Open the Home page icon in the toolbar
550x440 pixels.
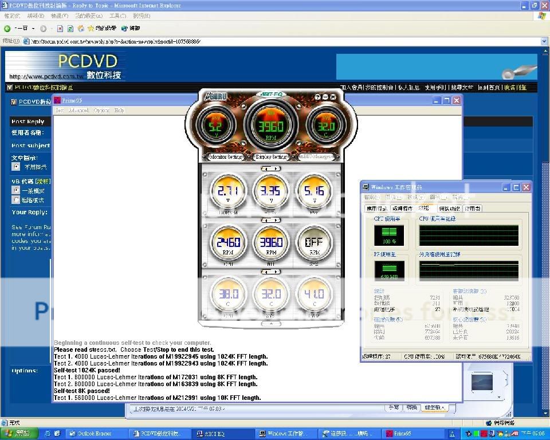[81, 29]
